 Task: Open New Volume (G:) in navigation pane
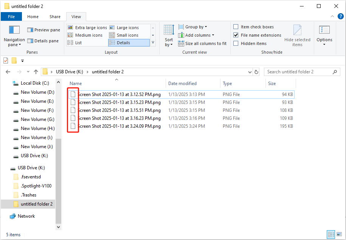pyautogui.click(x=34, y=119)
